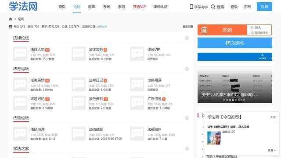
Task: Open the 攻略精选 forum bubble icon
Action: (137, 84)
